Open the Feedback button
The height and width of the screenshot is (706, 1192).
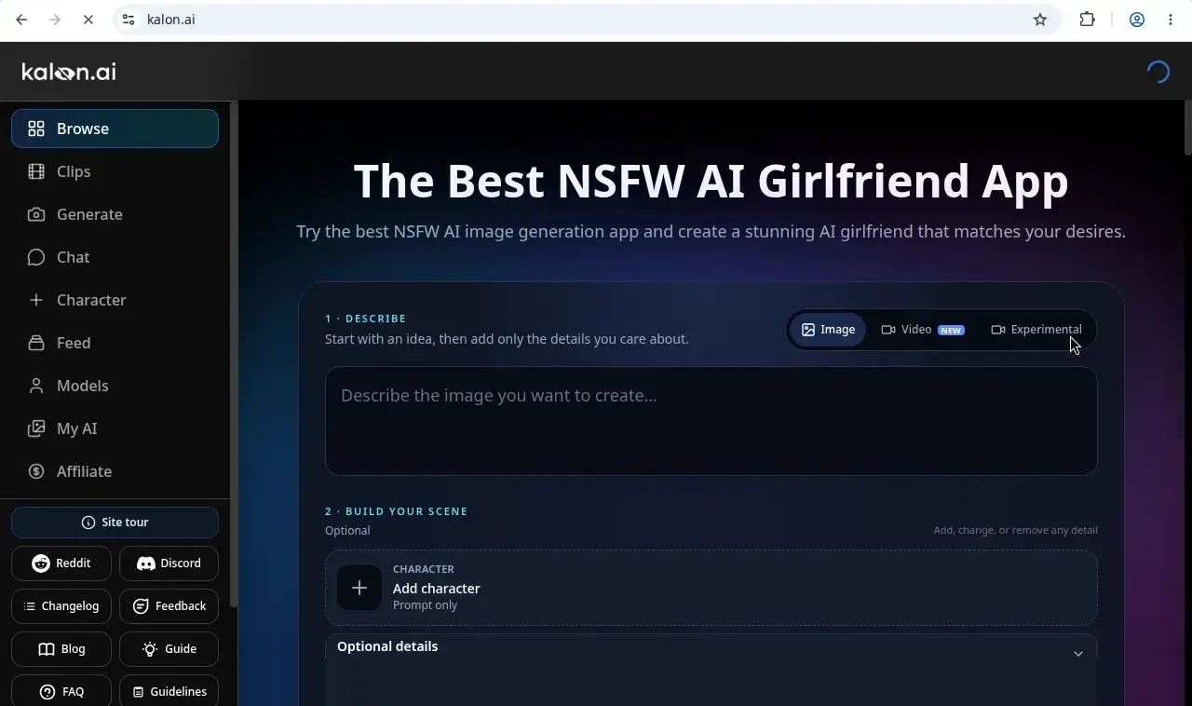[x=169, y=606]
